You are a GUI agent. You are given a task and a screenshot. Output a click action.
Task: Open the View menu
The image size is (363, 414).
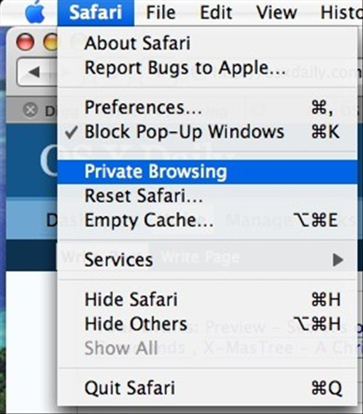point(277,12)
